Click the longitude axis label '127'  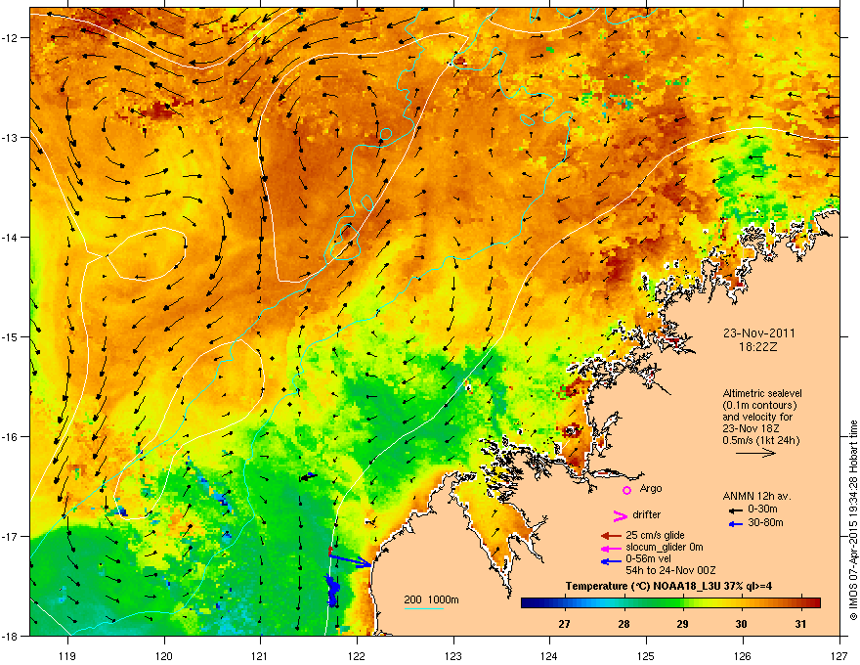(x=839, y=655)
